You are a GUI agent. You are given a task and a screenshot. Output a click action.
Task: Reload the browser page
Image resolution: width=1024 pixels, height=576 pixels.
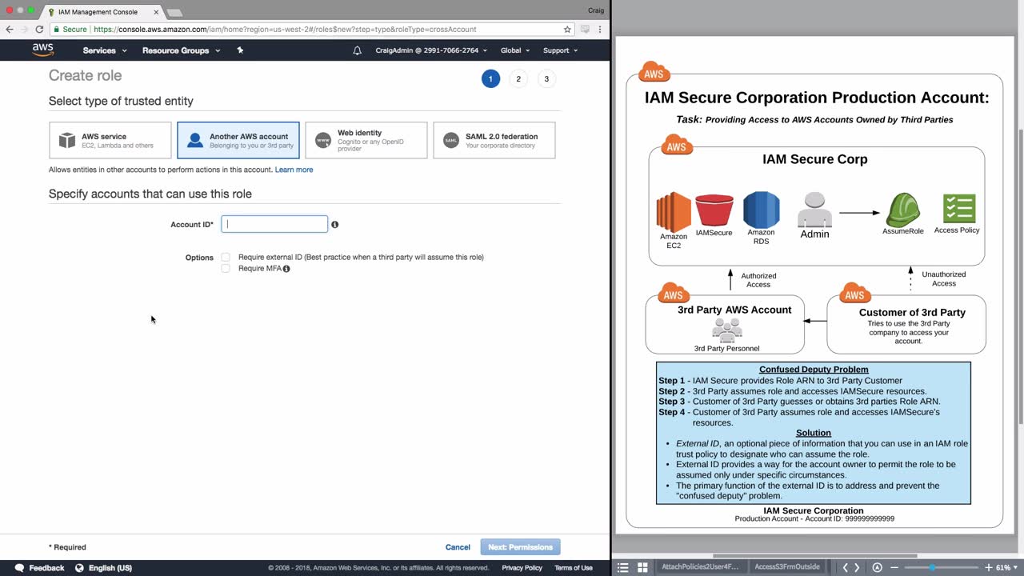tap(39, 29)
